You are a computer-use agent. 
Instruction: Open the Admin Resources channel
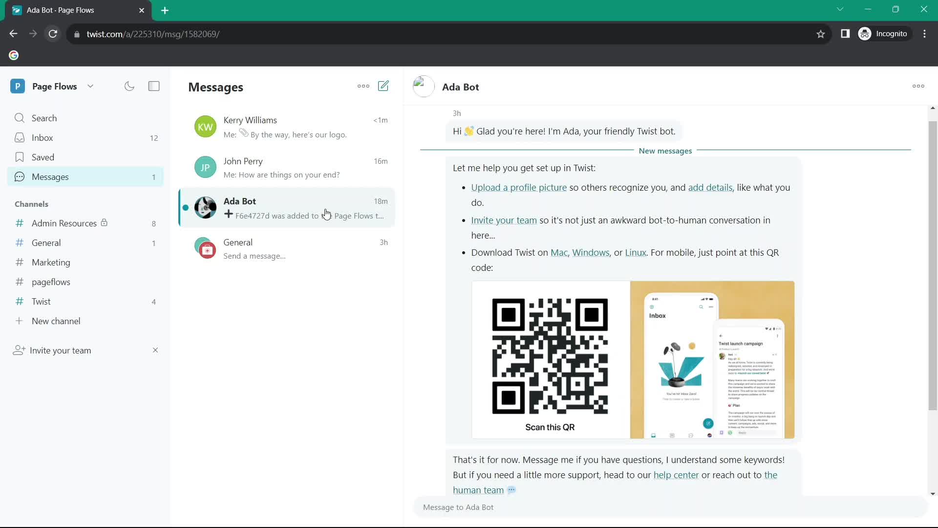(64, 223)
